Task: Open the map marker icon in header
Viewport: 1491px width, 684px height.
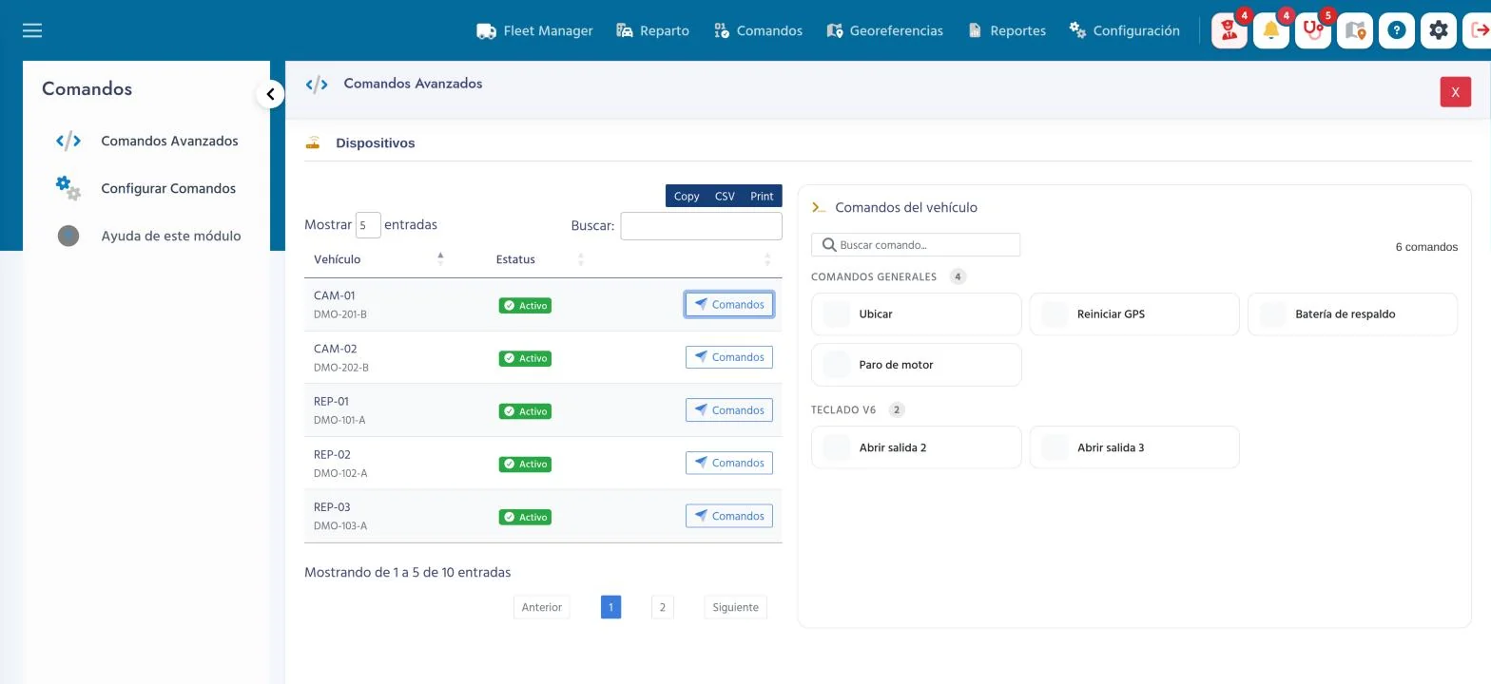Action: pos(1355,30)
